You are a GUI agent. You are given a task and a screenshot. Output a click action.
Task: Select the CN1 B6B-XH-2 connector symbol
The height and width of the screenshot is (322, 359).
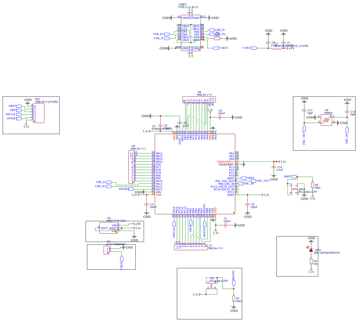(39, 113)
